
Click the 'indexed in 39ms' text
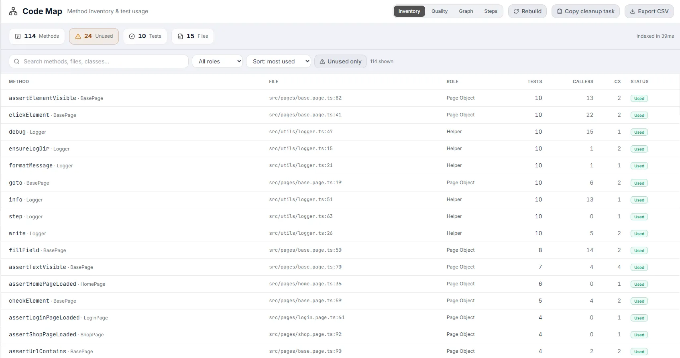[x=655, y=36]
